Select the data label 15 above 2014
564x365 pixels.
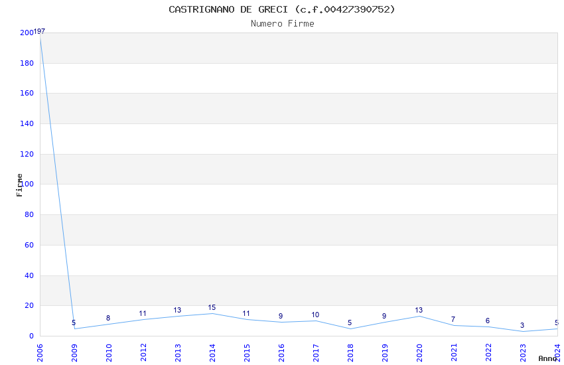pyautogui.click(x=212, y=307)
